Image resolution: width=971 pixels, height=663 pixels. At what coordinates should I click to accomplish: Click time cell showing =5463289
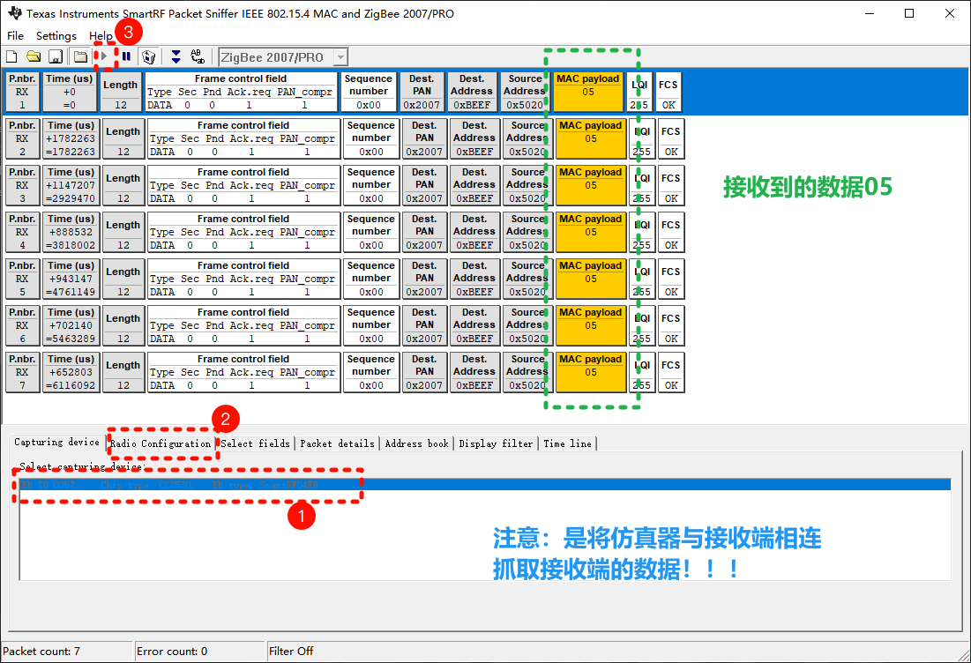pos(71,325)
